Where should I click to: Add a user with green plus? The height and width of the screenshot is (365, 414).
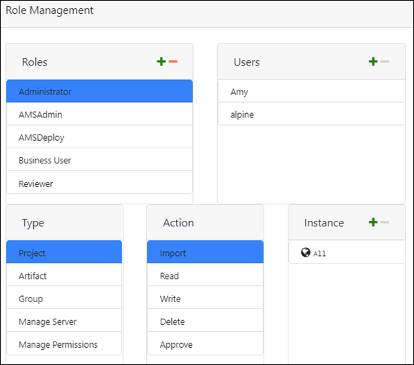pyautogui.click(x=373, y=62)
